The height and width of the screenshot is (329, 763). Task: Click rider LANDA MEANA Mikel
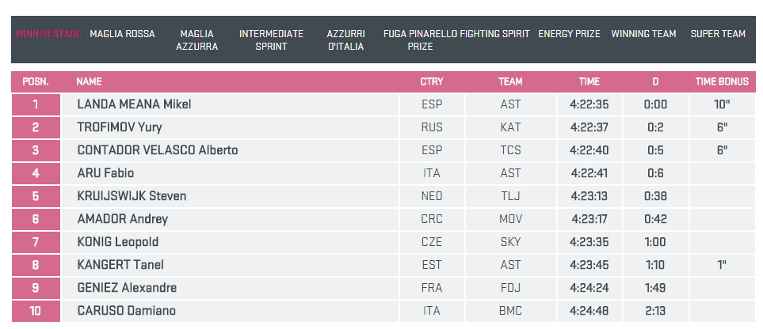pos(134,104)
